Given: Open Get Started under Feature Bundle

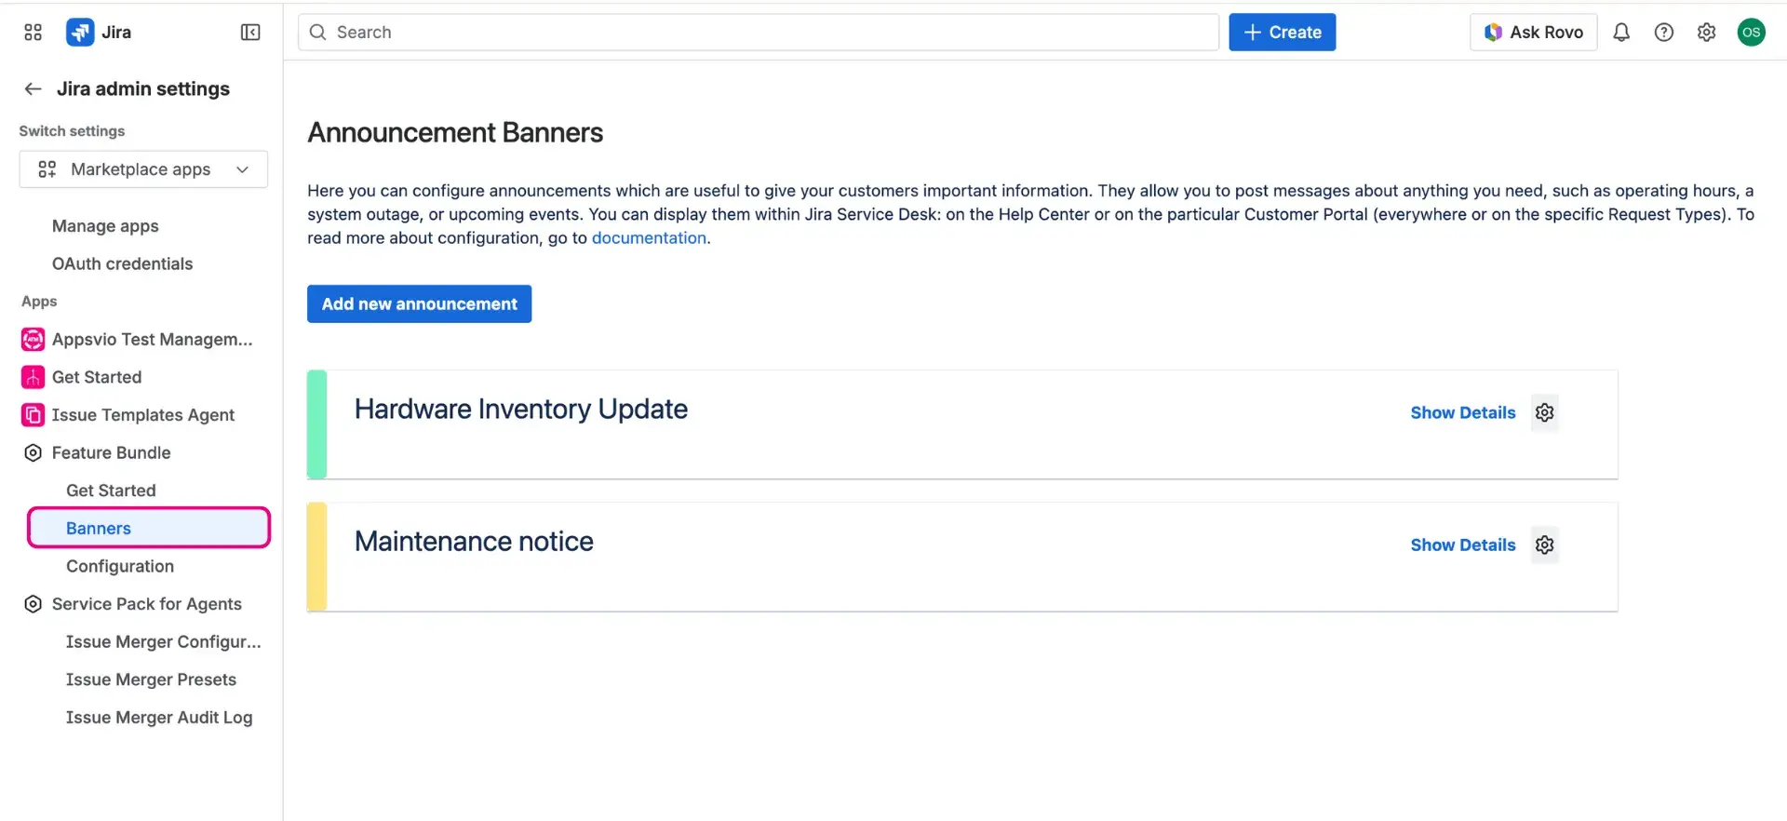Looking at the screenshot, I should click(111, 491).
